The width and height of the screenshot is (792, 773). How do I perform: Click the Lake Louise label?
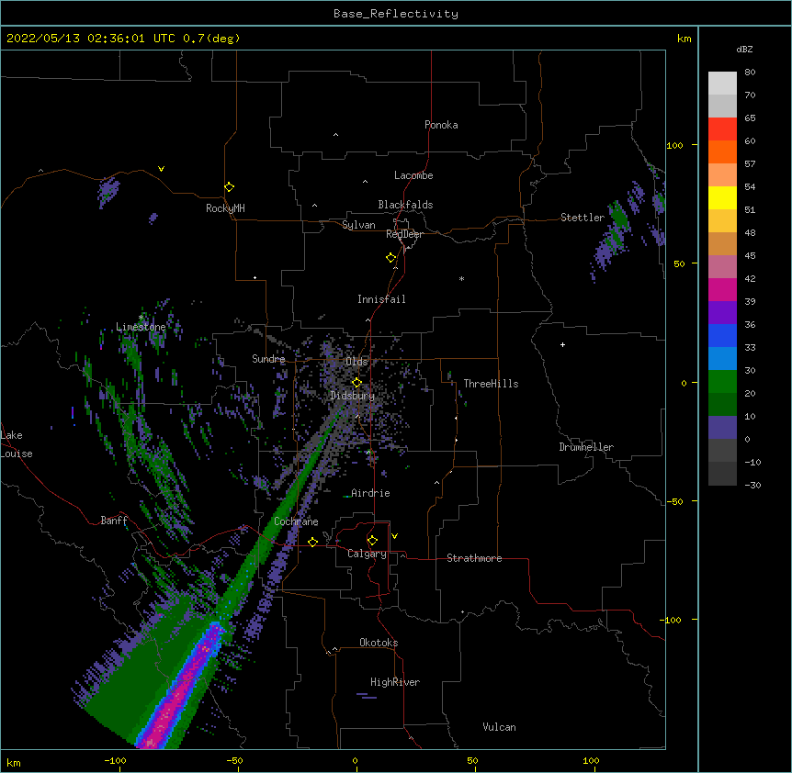pyautogui.click(x=17, y=444)
